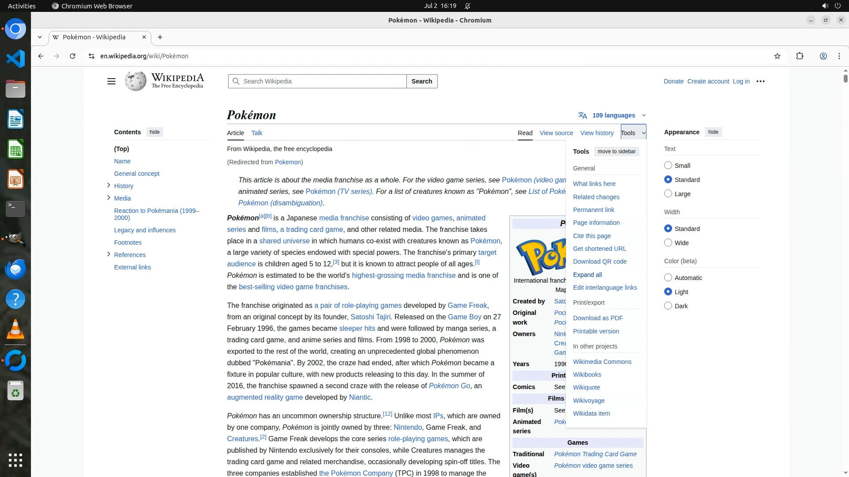Click the Wikipedia globe logo
Viewport: 849px width, 477px height.
click(x=135, y=81)
